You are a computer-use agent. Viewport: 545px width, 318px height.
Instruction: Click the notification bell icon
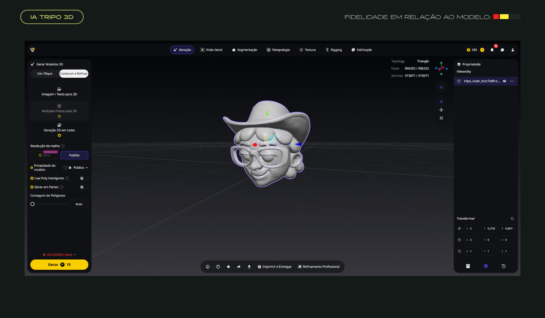click(x=492, y=50)
